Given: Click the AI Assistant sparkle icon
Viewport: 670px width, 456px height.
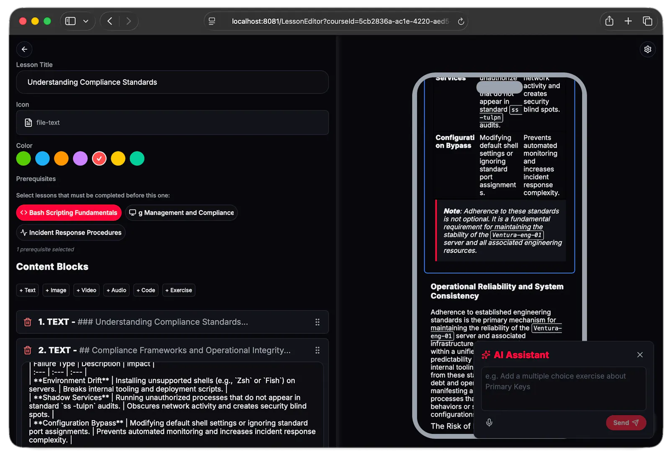Looking at the screenshot, I should (x=486, y=355).
